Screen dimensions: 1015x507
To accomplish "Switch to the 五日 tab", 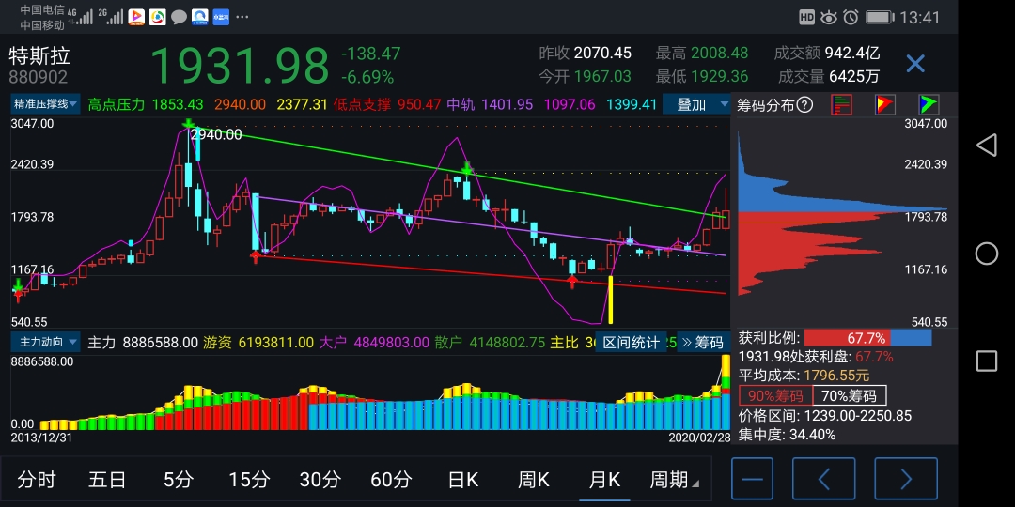I will [x=107, y=480].
